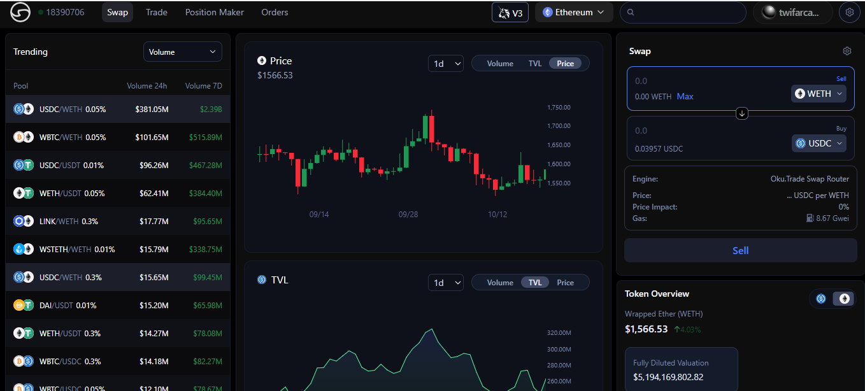The image size is (865, 391).
Task: Click $96.26M volume in USDC/USDT row
Action: (154, 165)
